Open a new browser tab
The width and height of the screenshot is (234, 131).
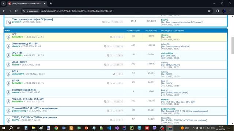50,3
